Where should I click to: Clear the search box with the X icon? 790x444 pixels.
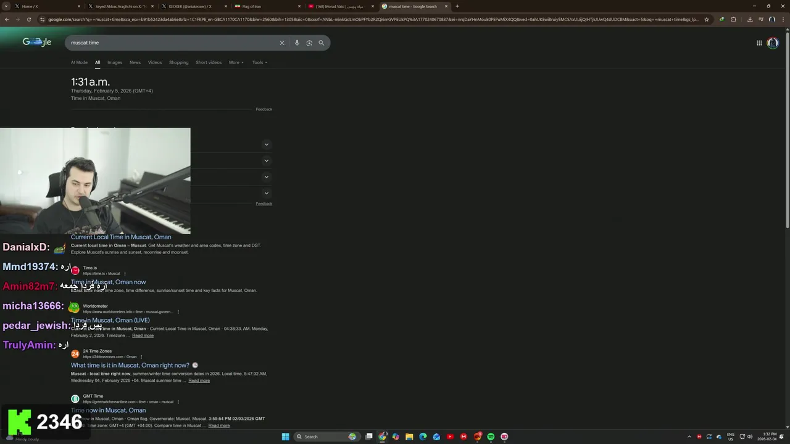(x=282, y=43)
